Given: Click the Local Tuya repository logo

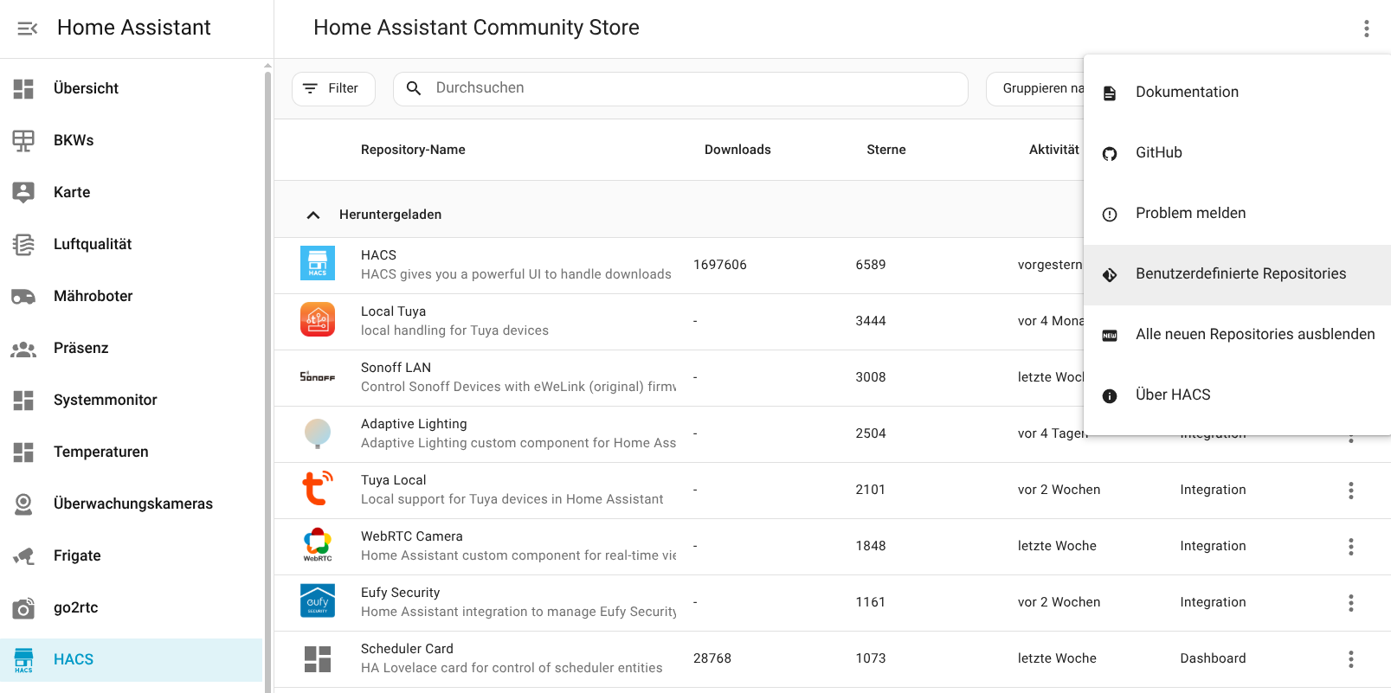Looking at the screenshot, I should (x=318, y=319).
